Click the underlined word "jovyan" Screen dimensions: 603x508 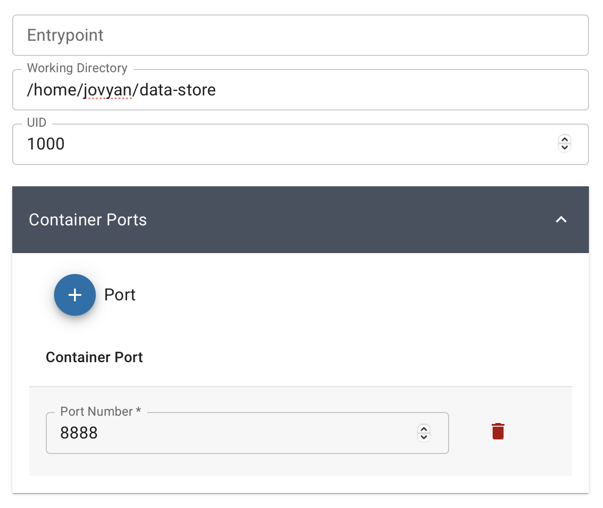[108, 90]
